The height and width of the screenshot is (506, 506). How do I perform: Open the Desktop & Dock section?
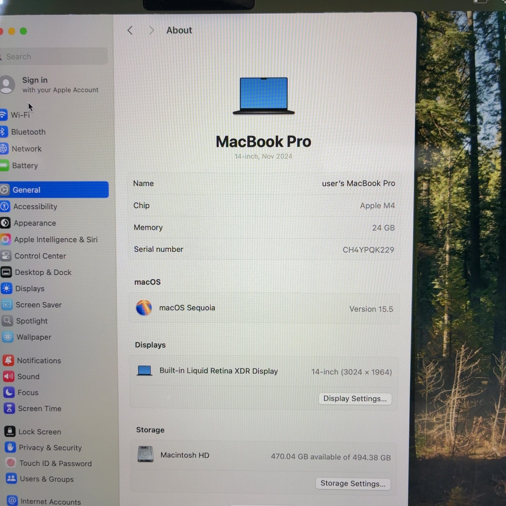click(x=43, y=272)
